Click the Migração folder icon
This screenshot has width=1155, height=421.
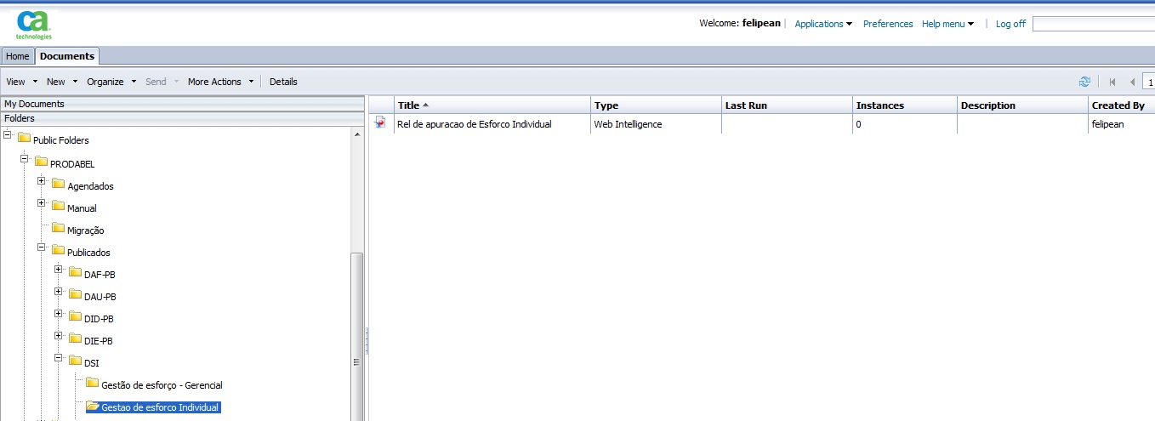58,228
